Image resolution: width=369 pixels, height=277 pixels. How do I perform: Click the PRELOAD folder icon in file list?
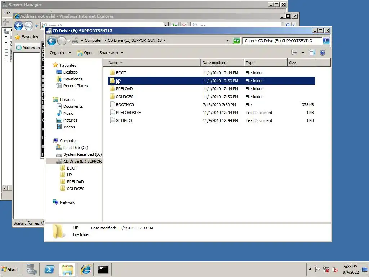click(x=112, y=89)
